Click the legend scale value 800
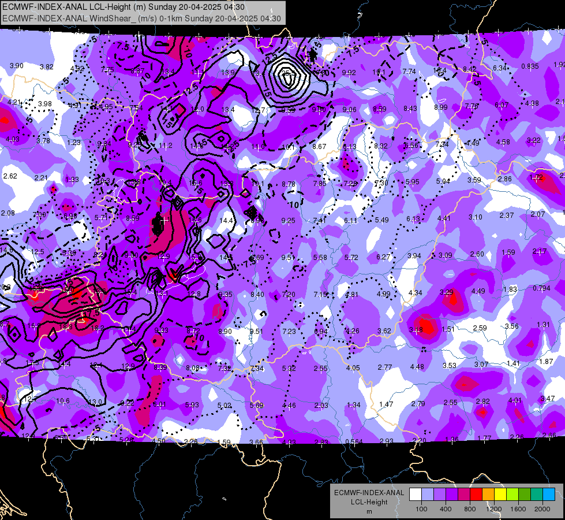Image resolution: width=565 pixels, height=520 pixels. pyautogui.click(x=470, y=509)
